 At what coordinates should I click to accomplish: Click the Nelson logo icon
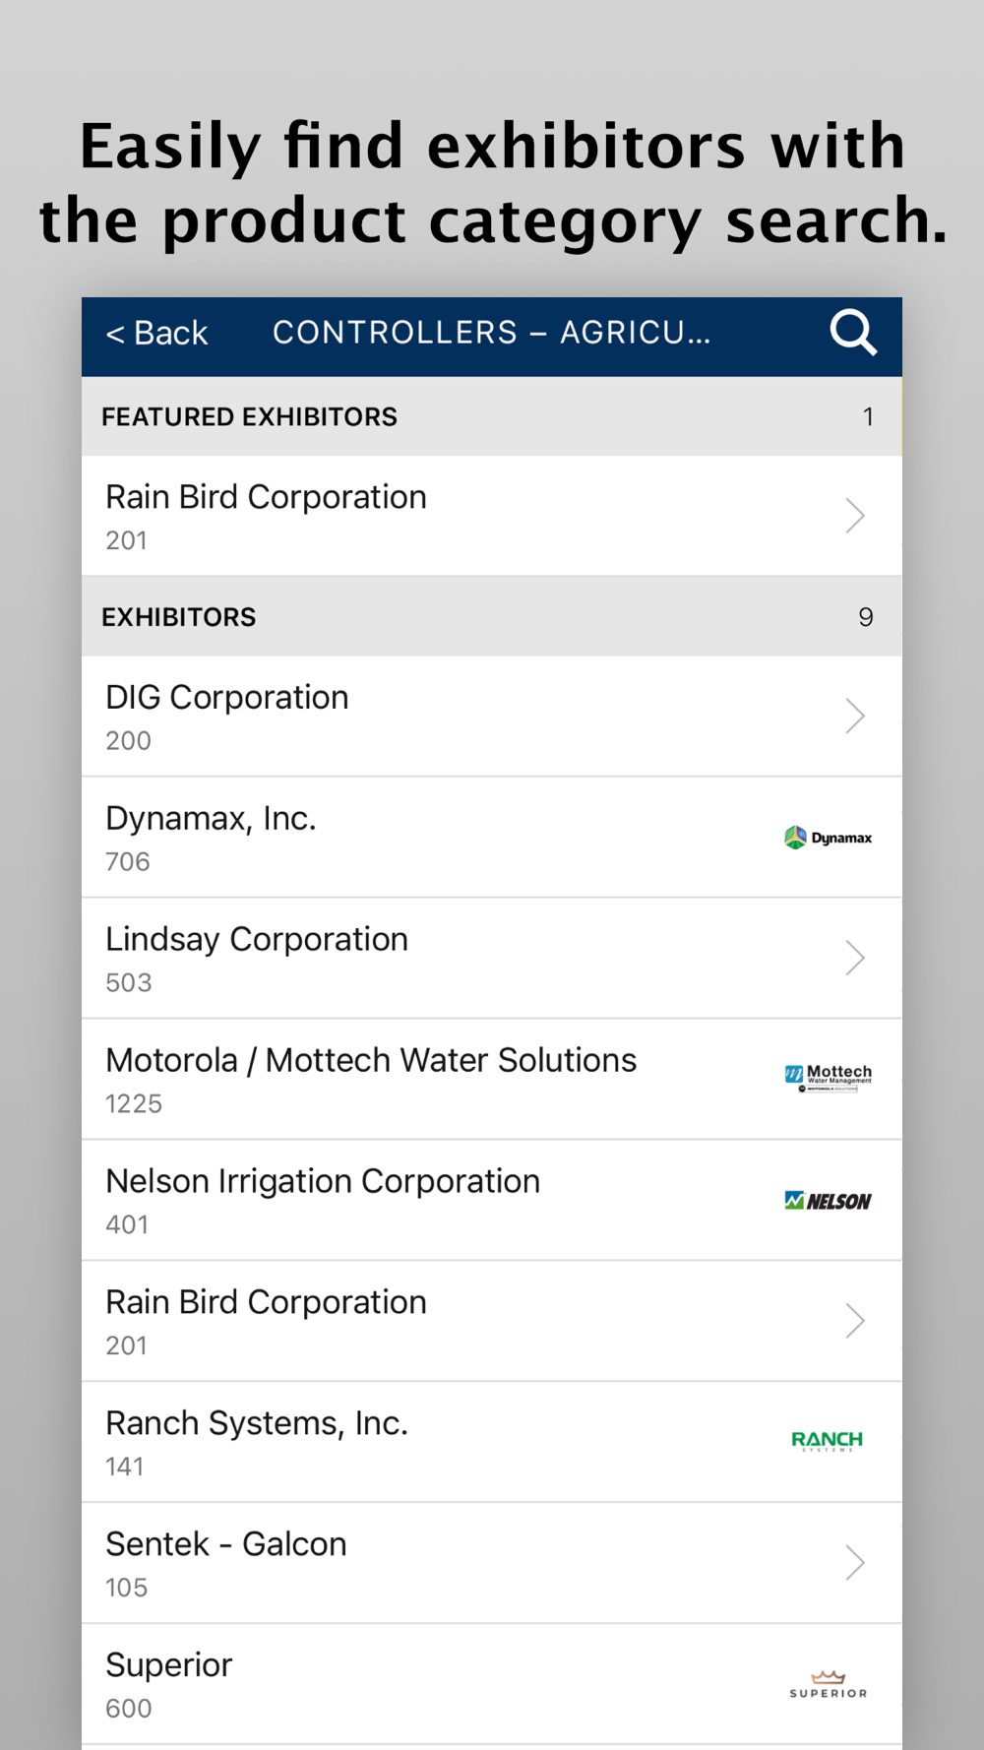click(x=828, y=1200)
